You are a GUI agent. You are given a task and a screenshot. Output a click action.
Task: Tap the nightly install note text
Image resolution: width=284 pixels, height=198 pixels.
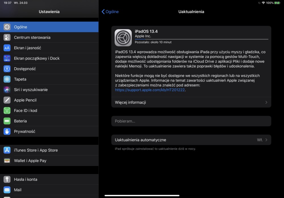tap(155, 149)
